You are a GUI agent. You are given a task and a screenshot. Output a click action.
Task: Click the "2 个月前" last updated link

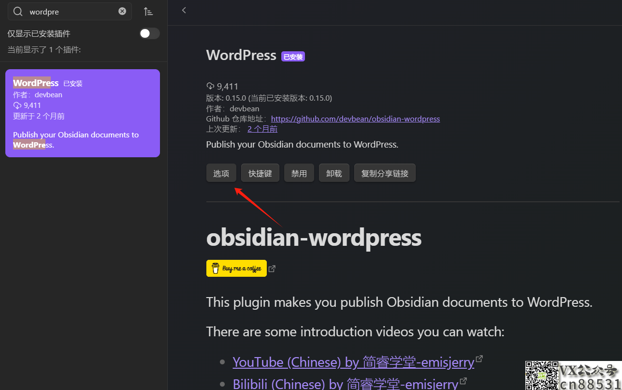click(x=262, y=129)
